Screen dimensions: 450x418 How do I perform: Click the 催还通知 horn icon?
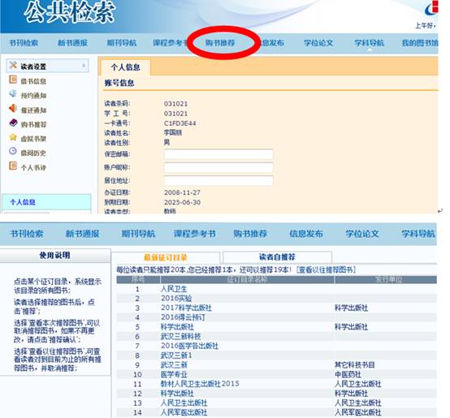click(x=13, y=109)
